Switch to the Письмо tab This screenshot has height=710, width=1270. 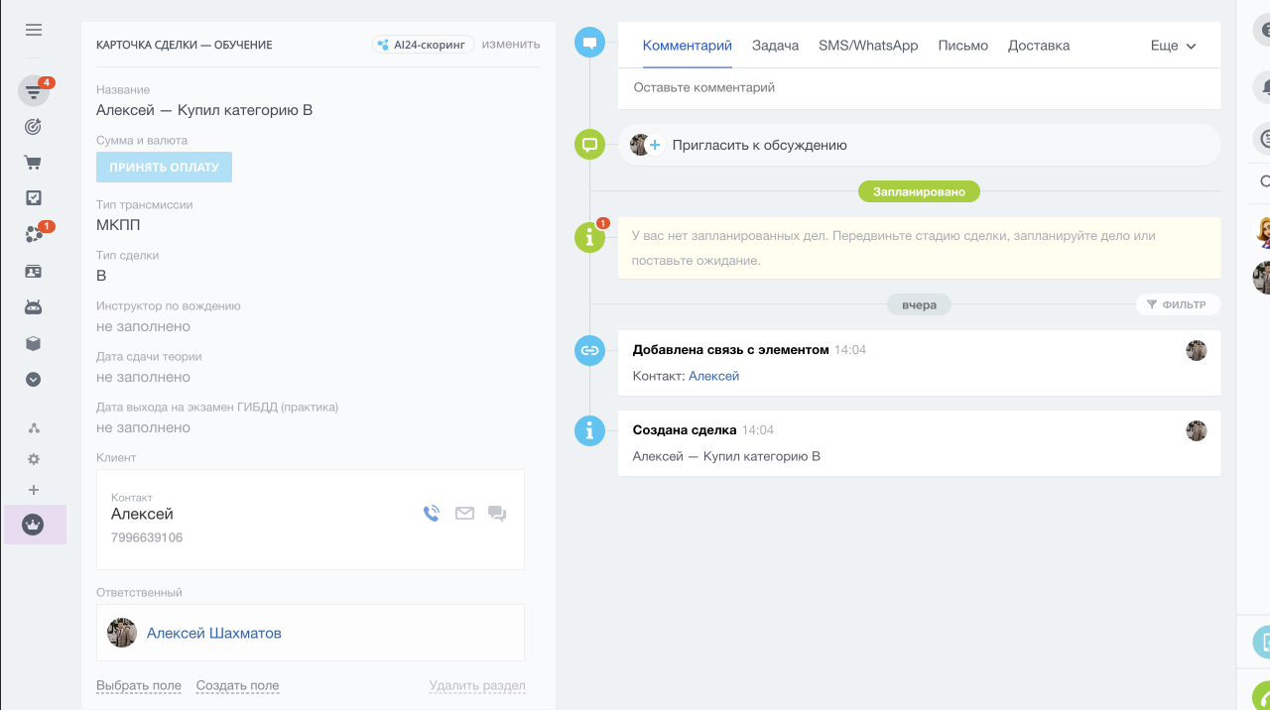(x=963, y=46)
